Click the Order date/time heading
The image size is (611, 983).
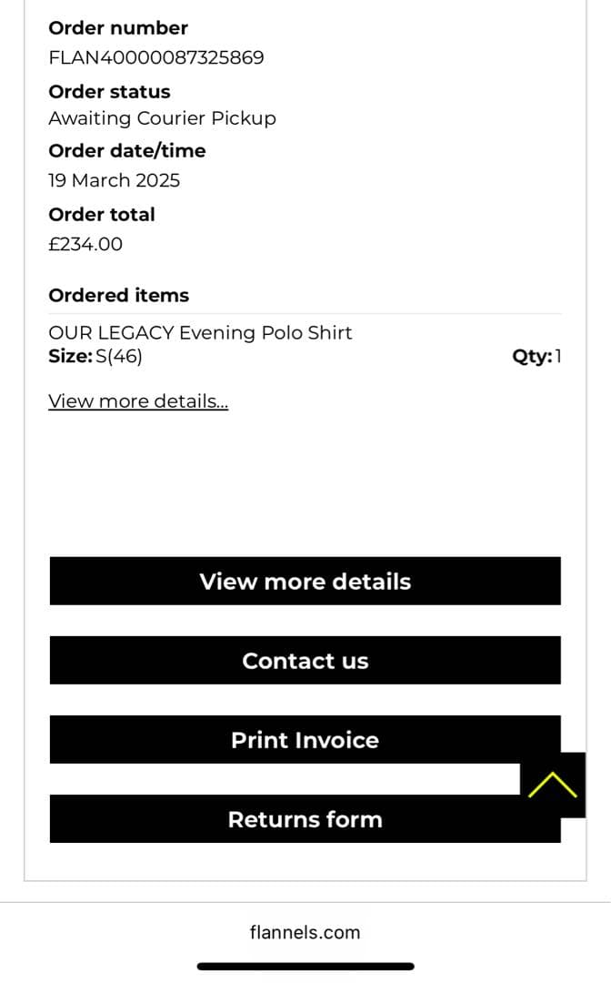click(x=127, y=151)
